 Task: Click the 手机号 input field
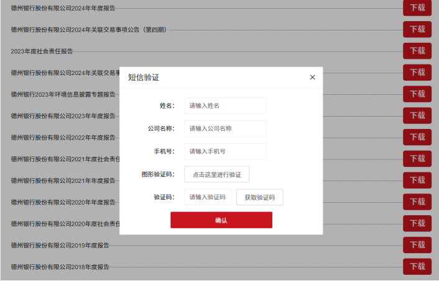[x=225, y=151]
